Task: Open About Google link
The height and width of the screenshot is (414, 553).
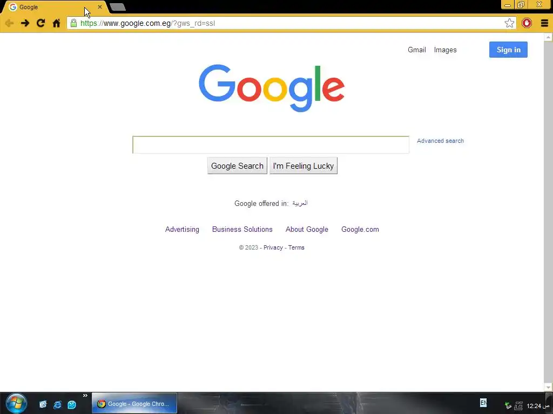Action: [x=307, y=230]
